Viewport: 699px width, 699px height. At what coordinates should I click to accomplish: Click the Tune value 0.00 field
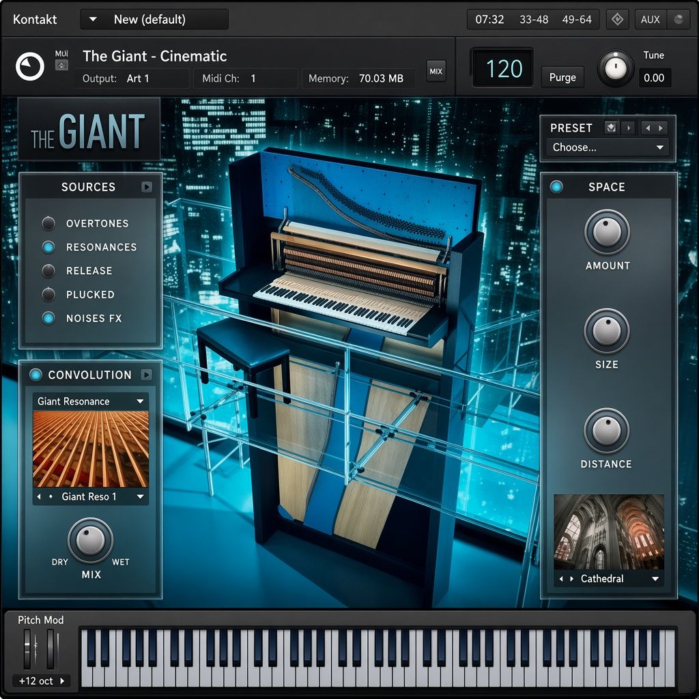(654, 78)
